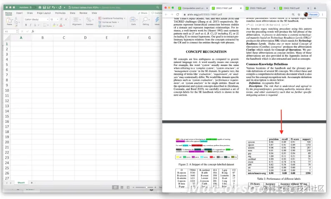Select the Sheet1 tab
This screenshot has height=199, width=331.
pos(21,183)
